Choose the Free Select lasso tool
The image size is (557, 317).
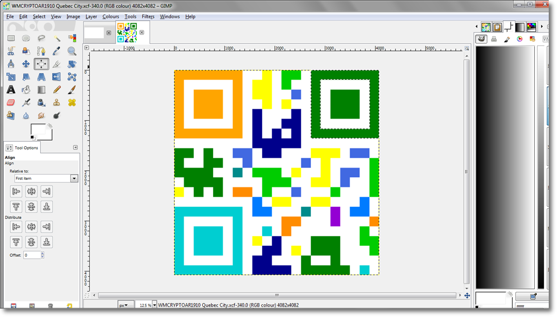click(41, 38)
